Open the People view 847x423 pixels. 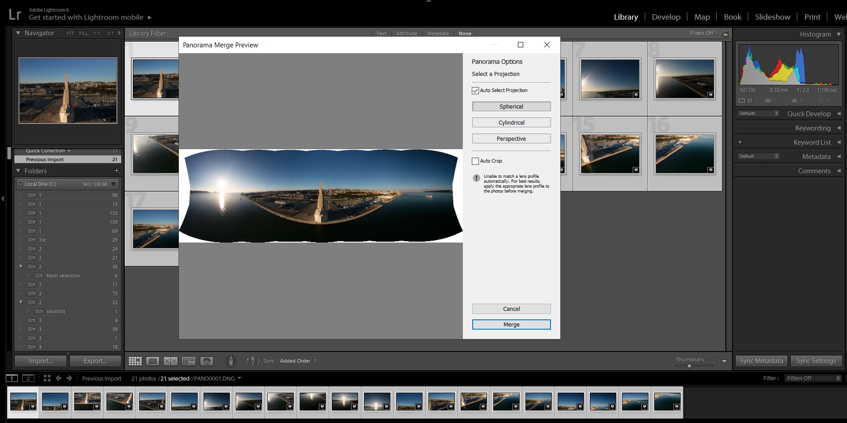click(x=206, y=361)
